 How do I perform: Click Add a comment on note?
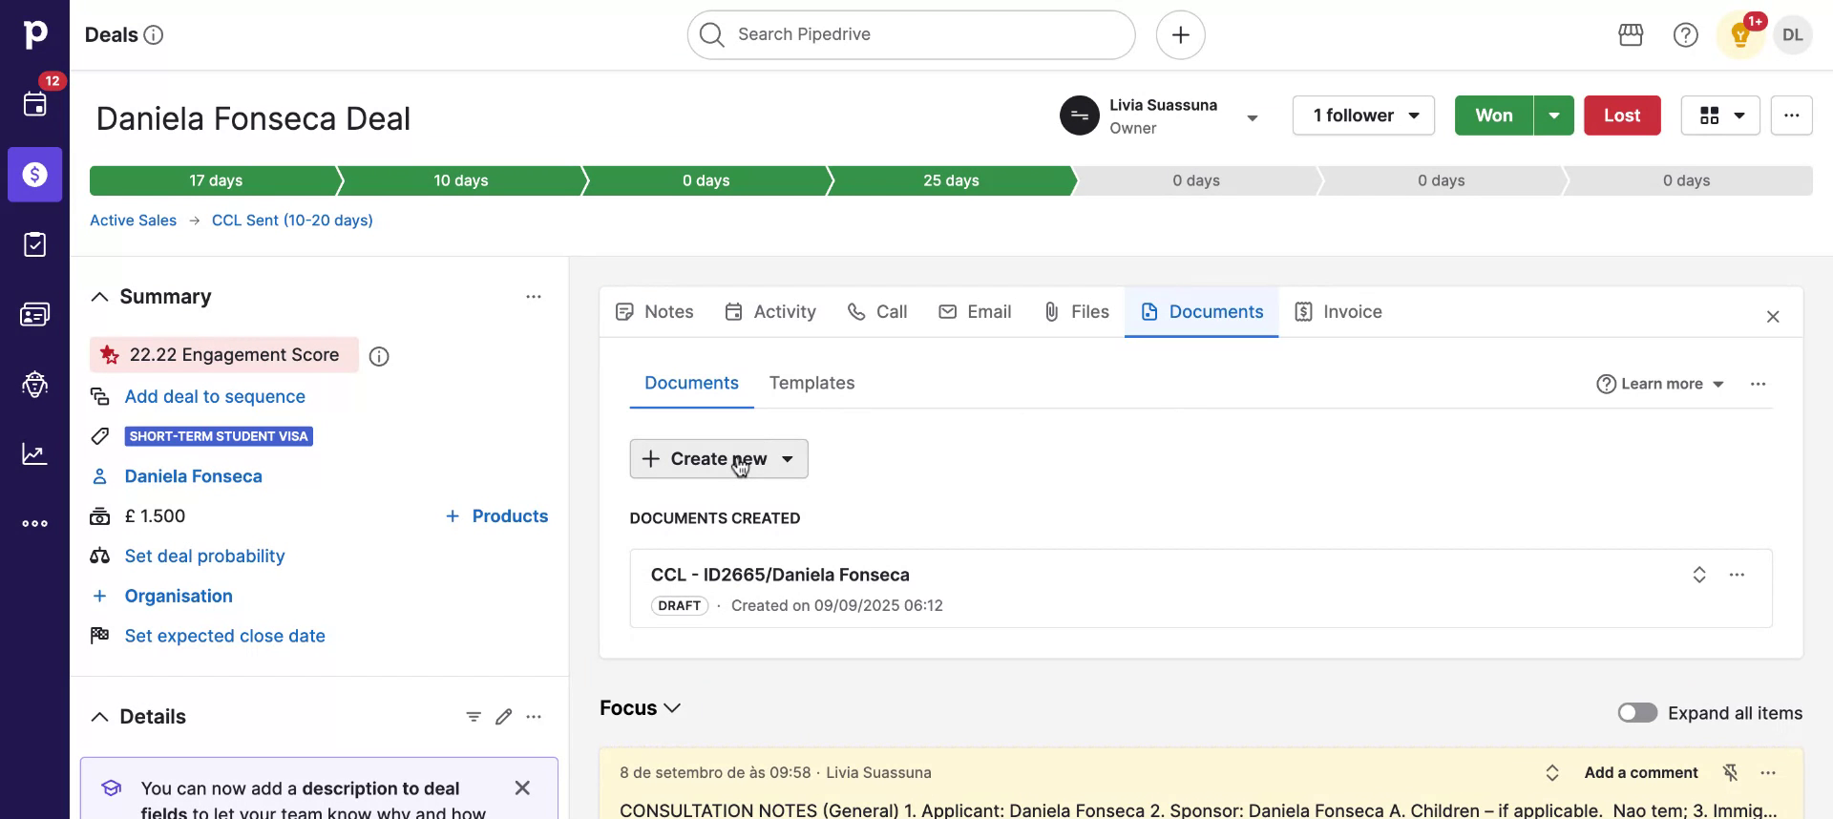coord(1640,773)
